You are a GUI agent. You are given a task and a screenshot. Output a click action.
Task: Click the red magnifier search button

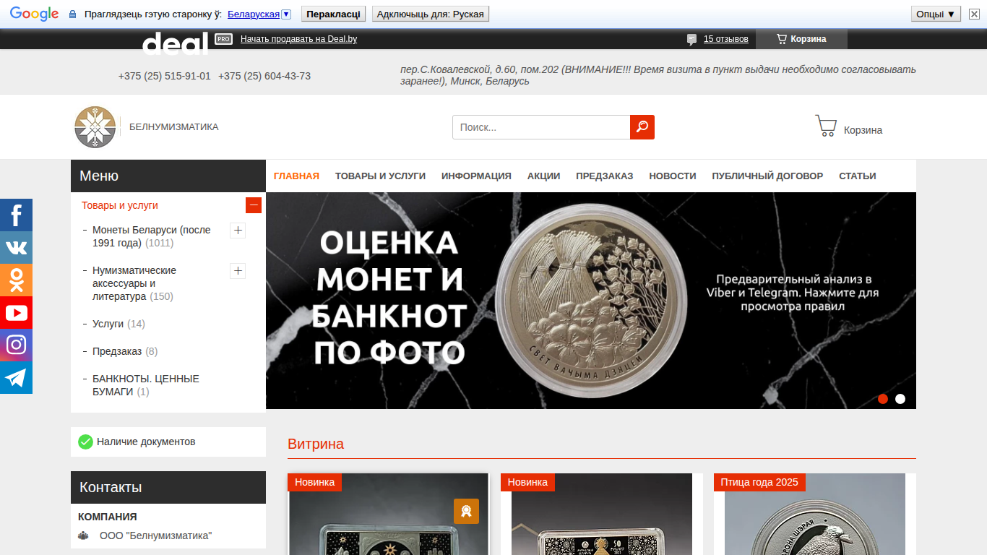(x=642, y=127)
